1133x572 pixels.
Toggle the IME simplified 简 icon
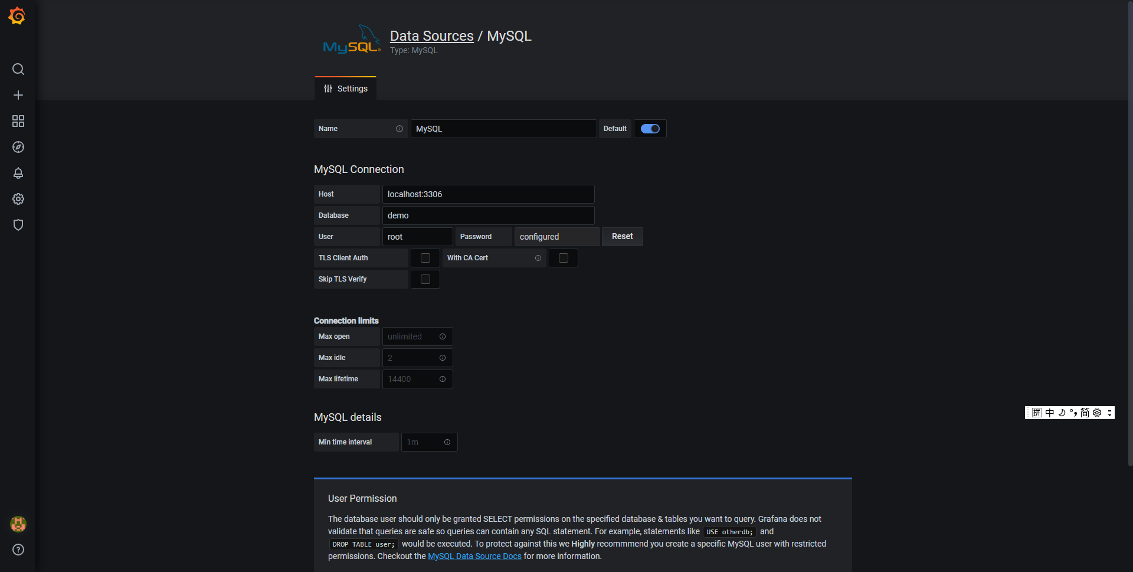click(x=1085, y=413)
